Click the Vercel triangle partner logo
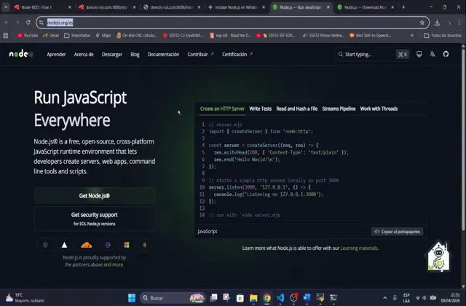 [65, 245]
